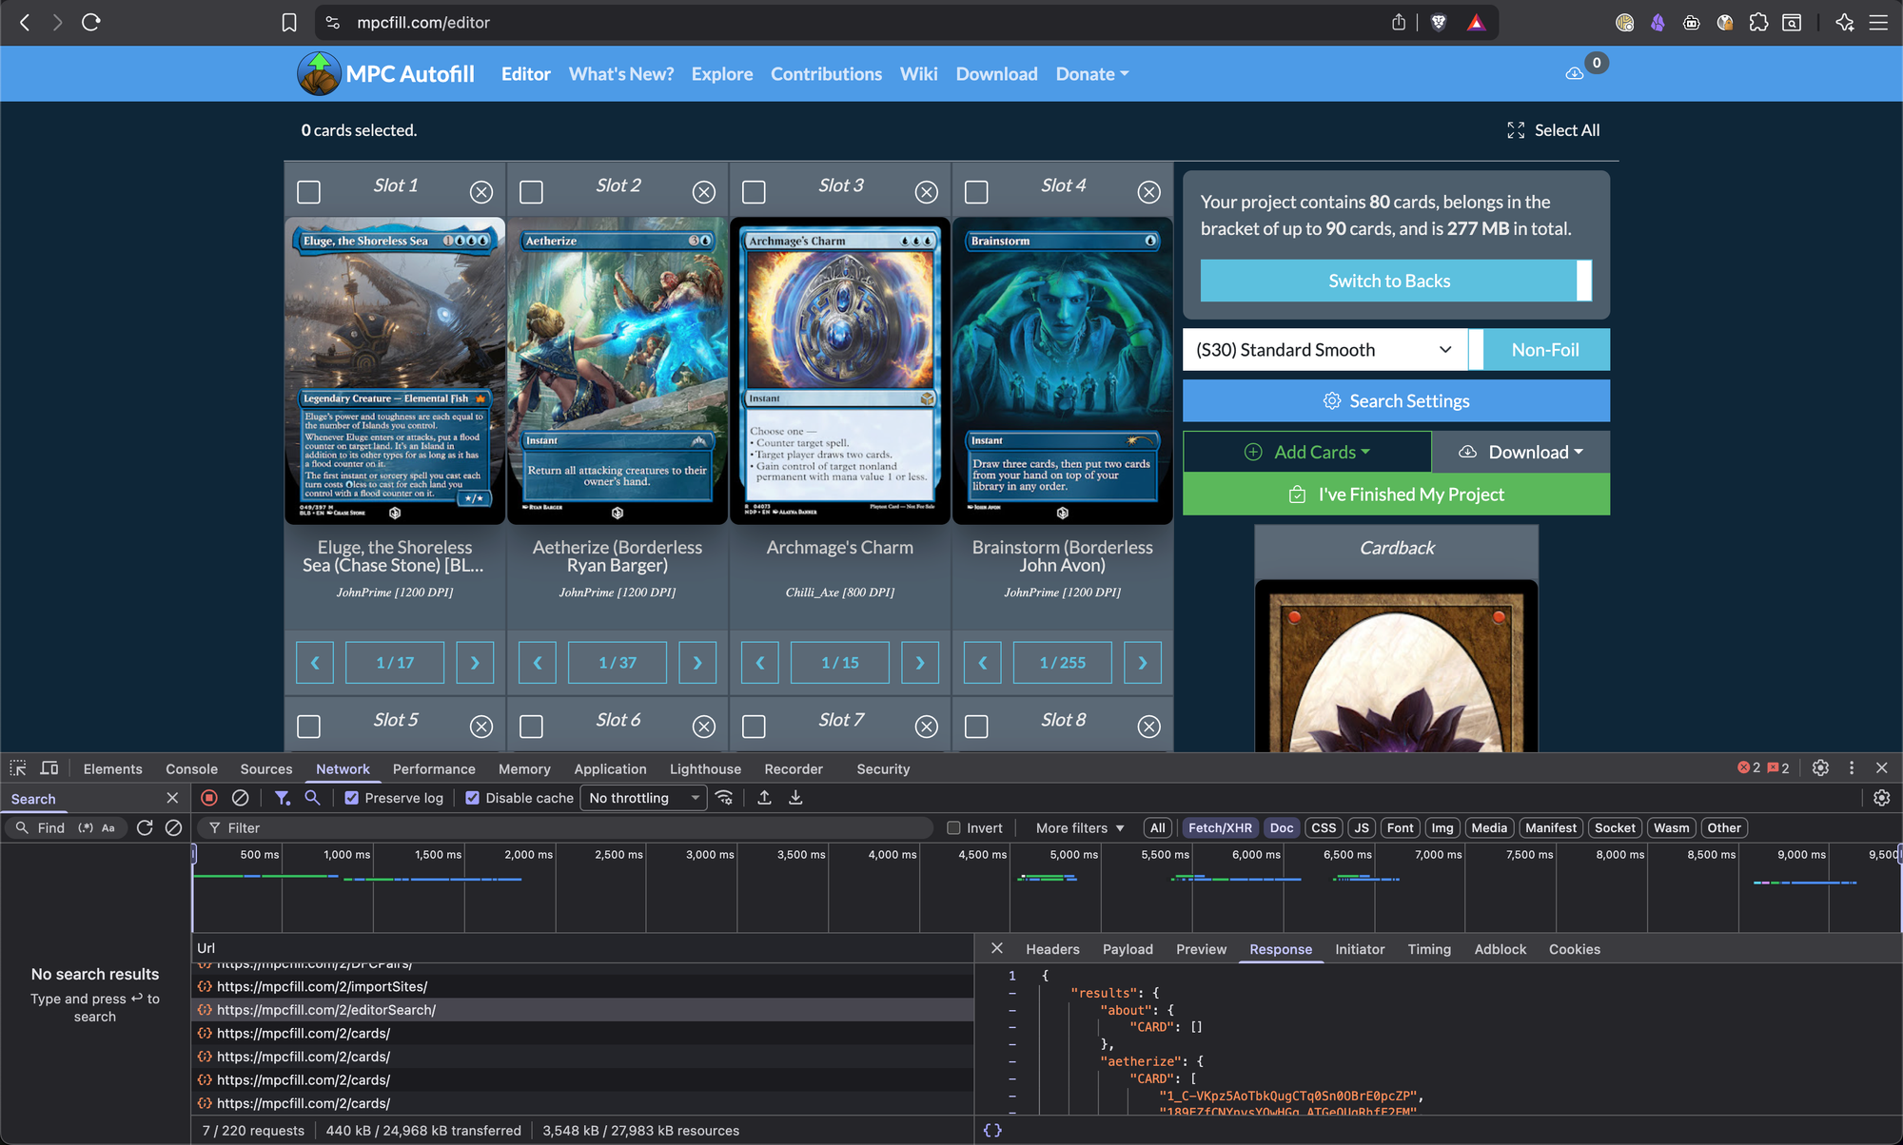Click the cloud sync icon in the navbar
Screen dimensions: 1903x1145
(1574, 72)
